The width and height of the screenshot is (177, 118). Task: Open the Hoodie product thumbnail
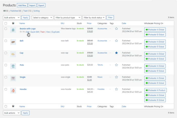tap(13, 91)
